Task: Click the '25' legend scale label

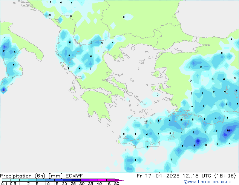Action: pyautogui.click(x=73, y=183)
